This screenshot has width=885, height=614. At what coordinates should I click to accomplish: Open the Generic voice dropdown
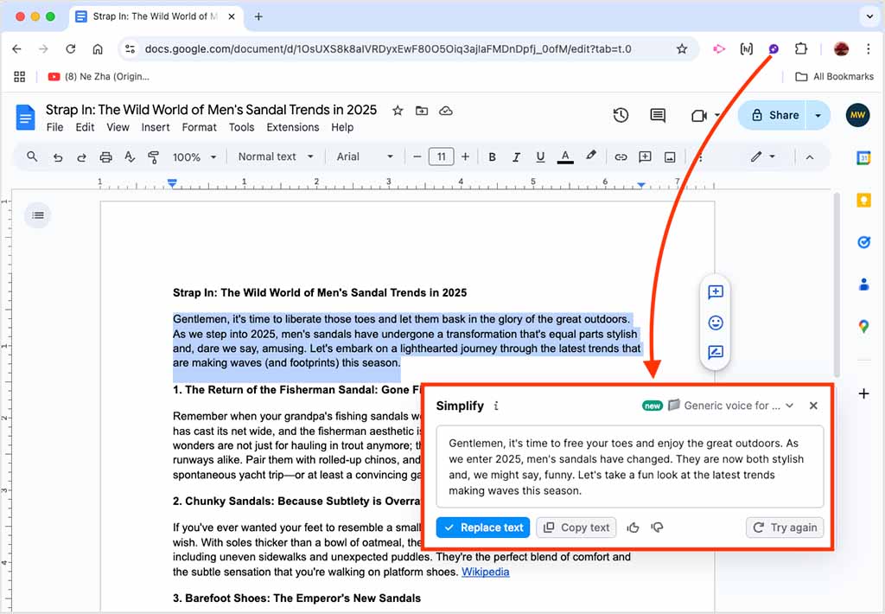tap(731, 406)
